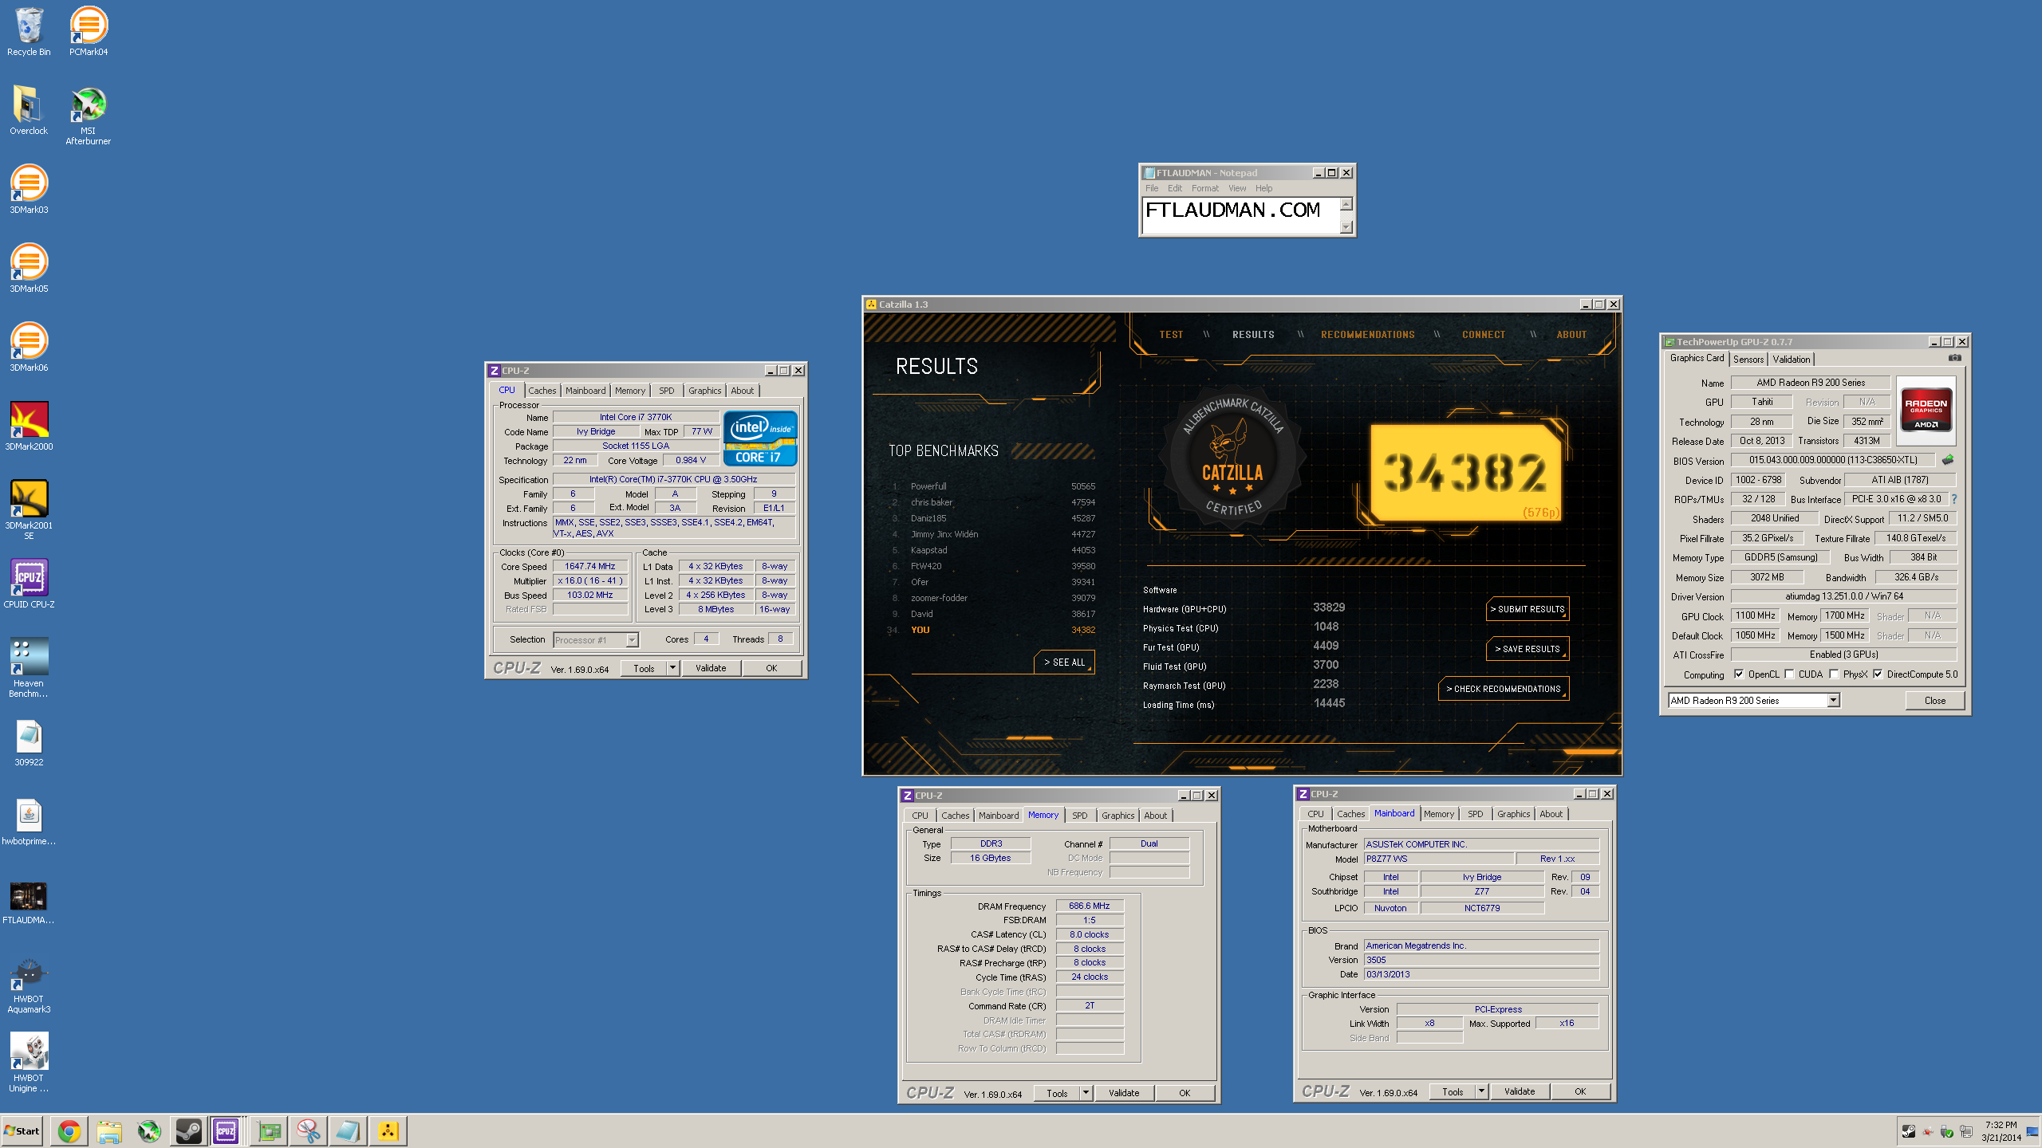
Task: Click the Windows Start button
Action: [22, 1131]
